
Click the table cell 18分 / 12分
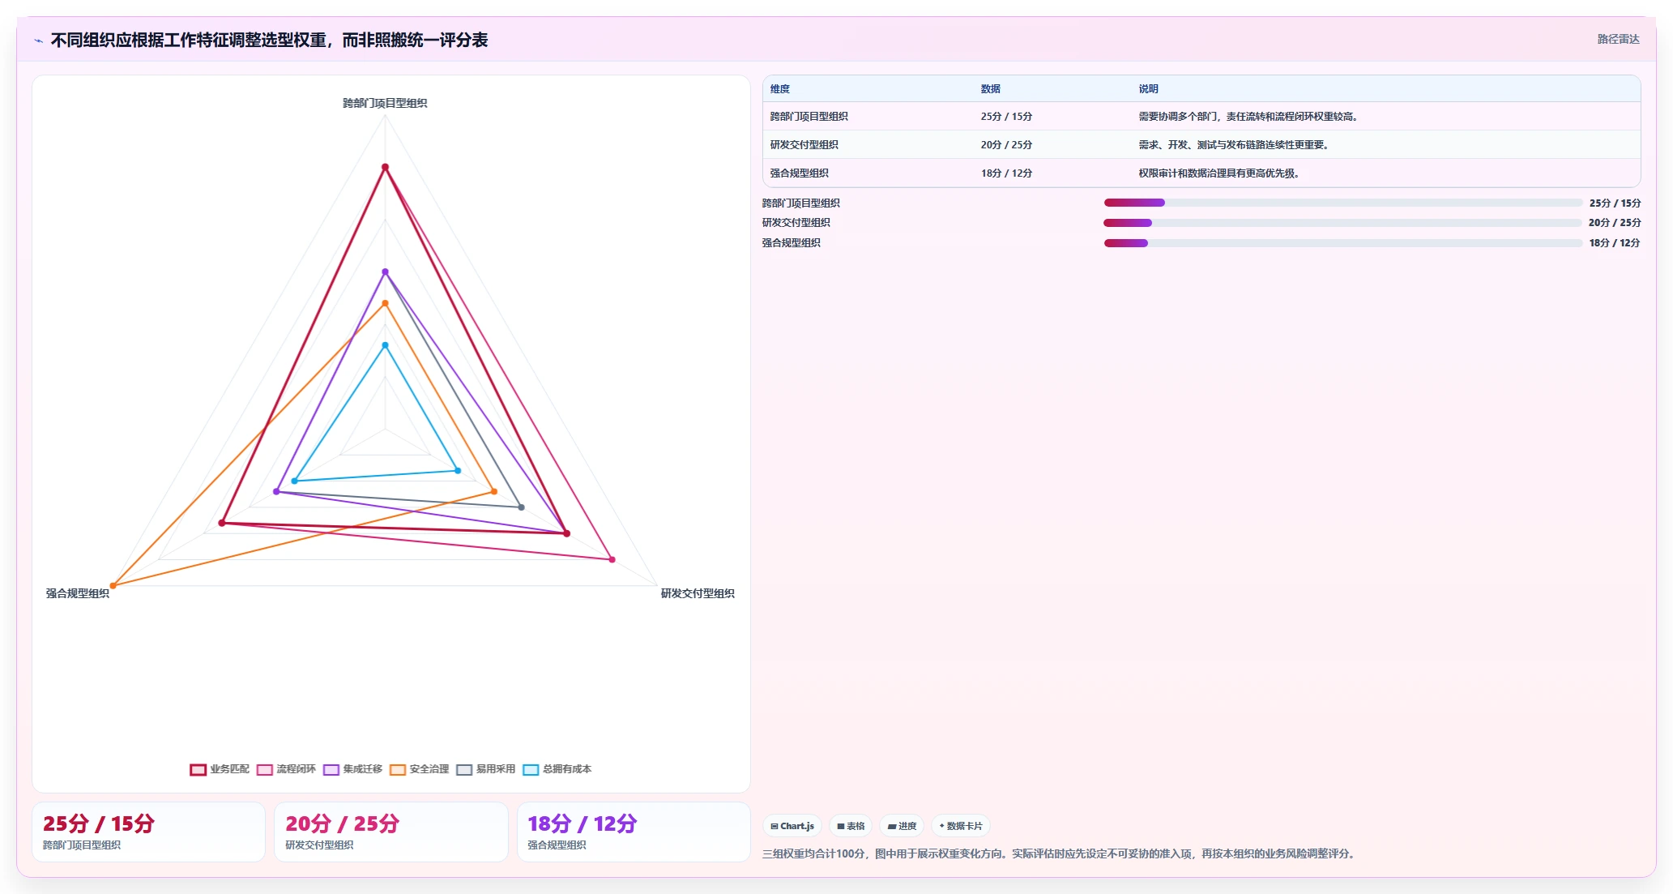[x=1006, y=173]
